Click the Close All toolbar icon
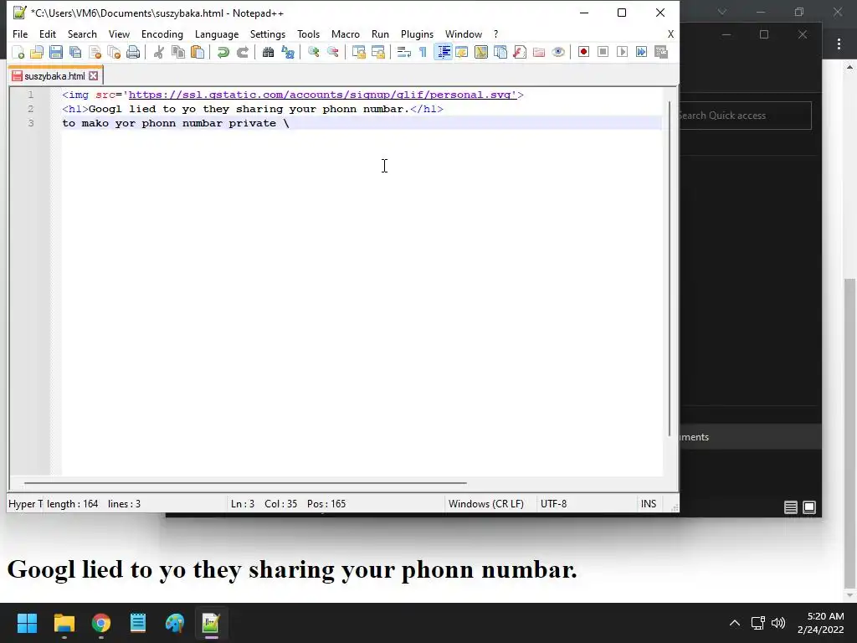 click(114, 52)
